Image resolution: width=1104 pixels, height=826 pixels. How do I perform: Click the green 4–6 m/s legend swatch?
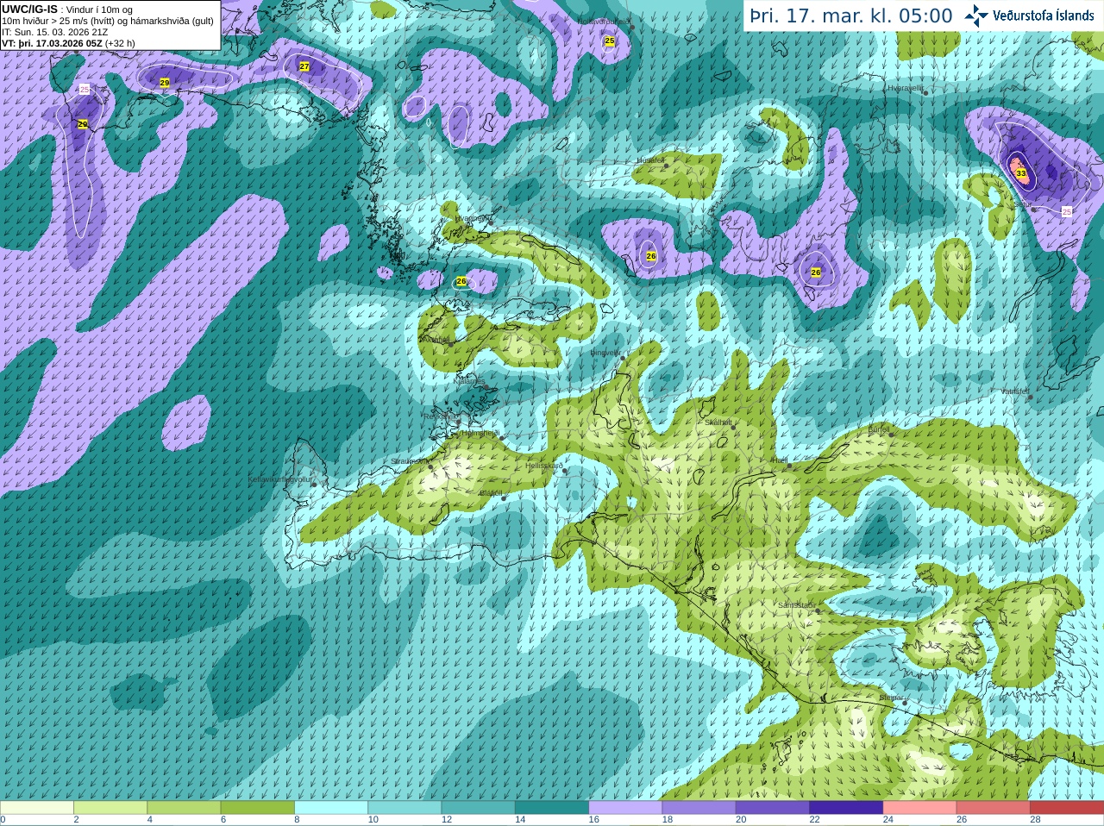[184, 808]
